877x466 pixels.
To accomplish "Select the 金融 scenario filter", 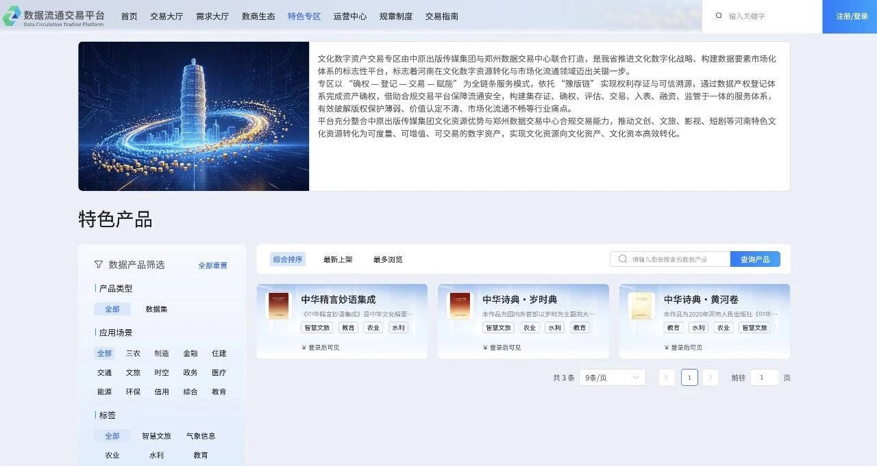I will click(x=190, y=354).
